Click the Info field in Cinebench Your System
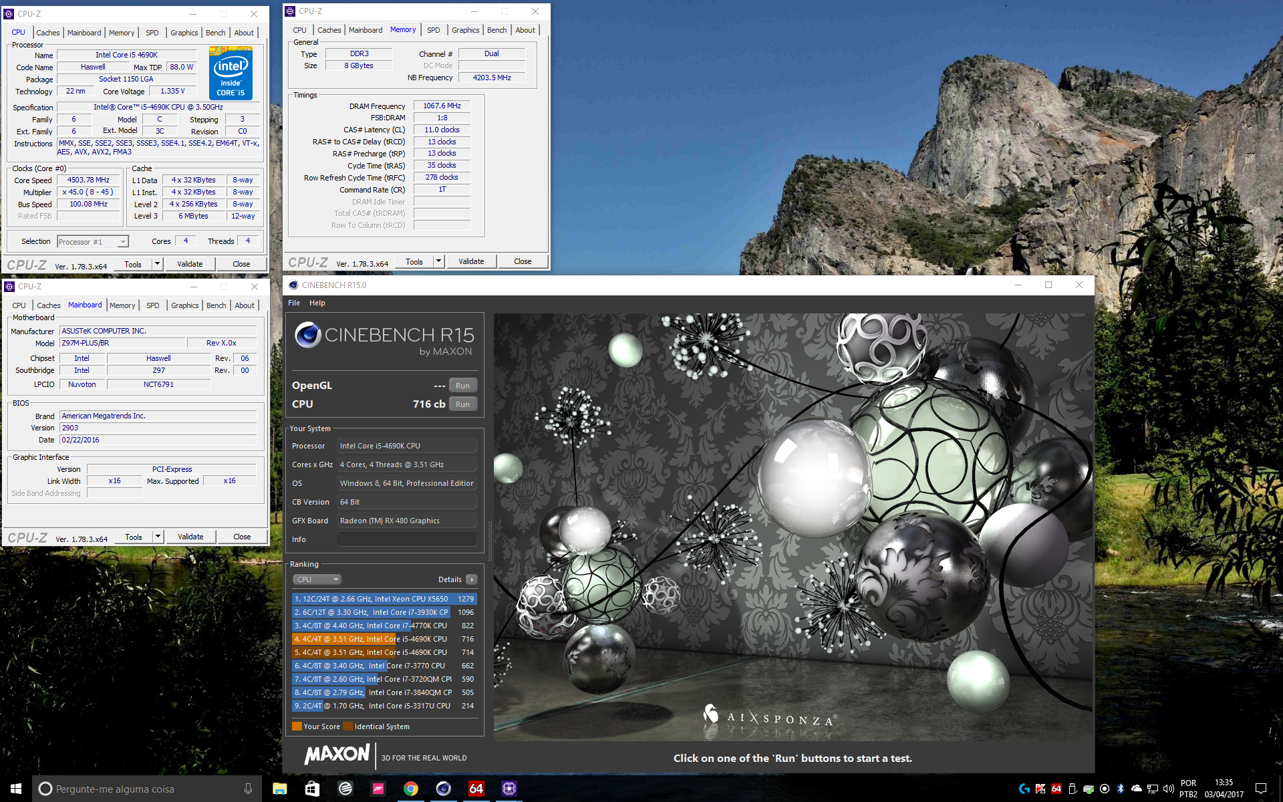1283x802 pixels. coord(407,539)
